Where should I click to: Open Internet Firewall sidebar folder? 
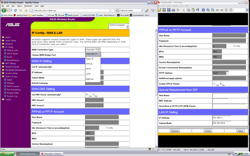tap(12, 67)
